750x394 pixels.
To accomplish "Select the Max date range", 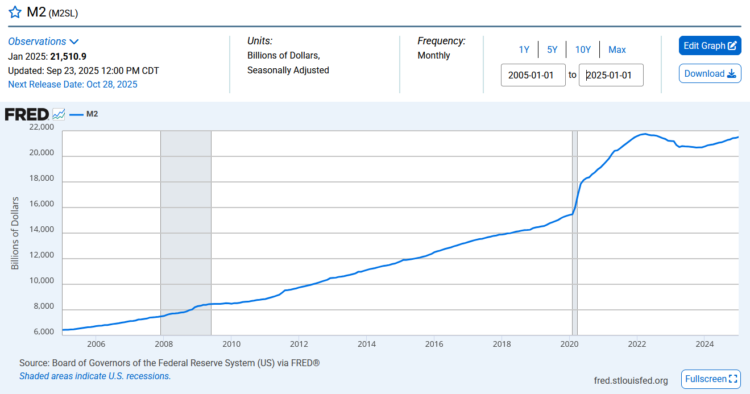I will (x=617, y=49).
